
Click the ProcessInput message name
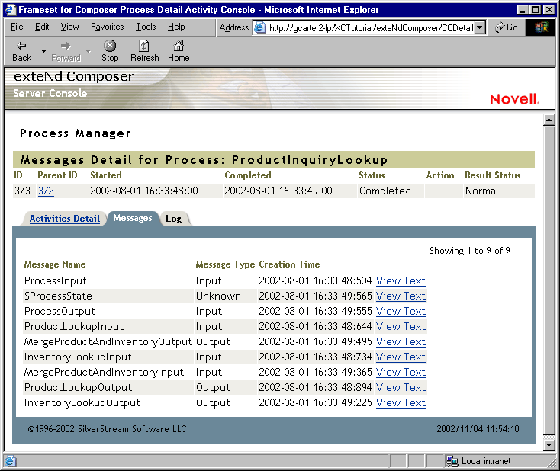point(56,280)
